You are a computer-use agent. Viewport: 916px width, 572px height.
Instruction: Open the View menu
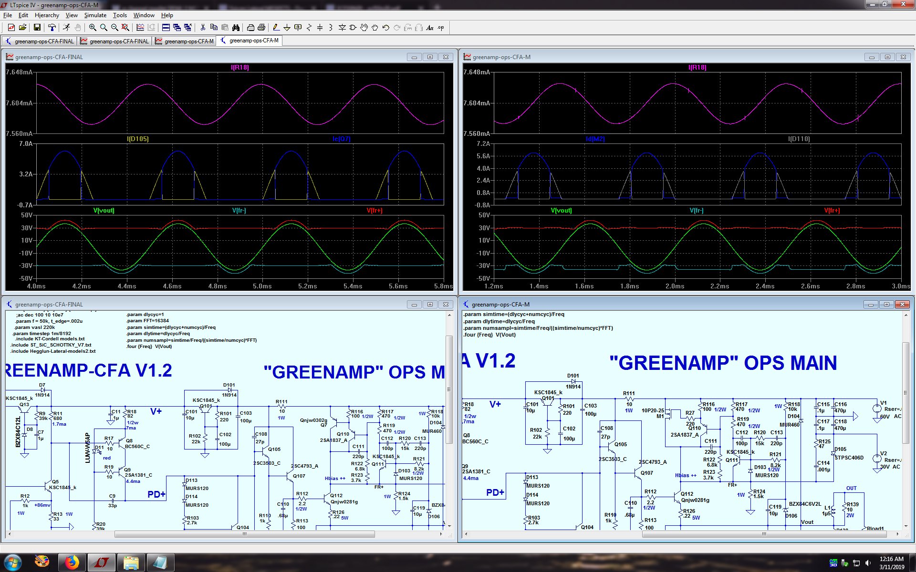pyautogui.click(x=72, y=15)
